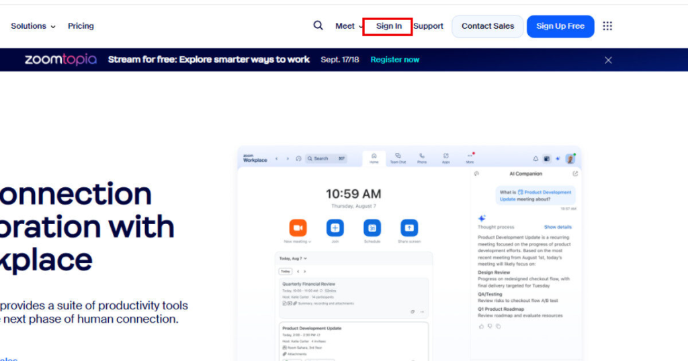Click the thumbs down icon under AI response
This screenshot has height=361, width=688.
tap(490, 326)
